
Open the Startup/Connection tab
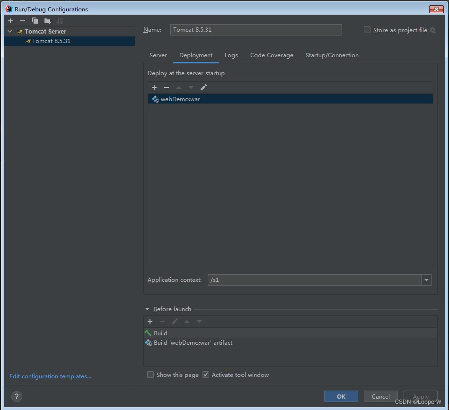click(332, 55)
